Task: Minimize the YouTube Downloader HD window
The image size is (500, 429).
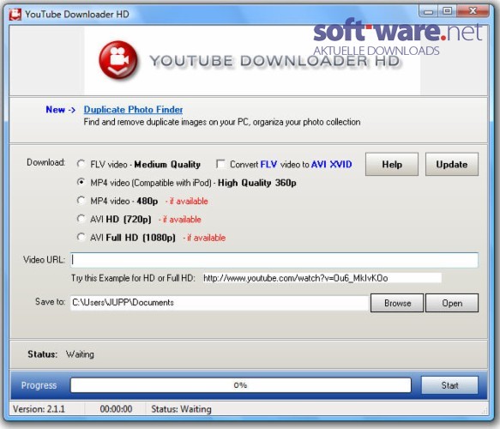Action: point(428,11)
